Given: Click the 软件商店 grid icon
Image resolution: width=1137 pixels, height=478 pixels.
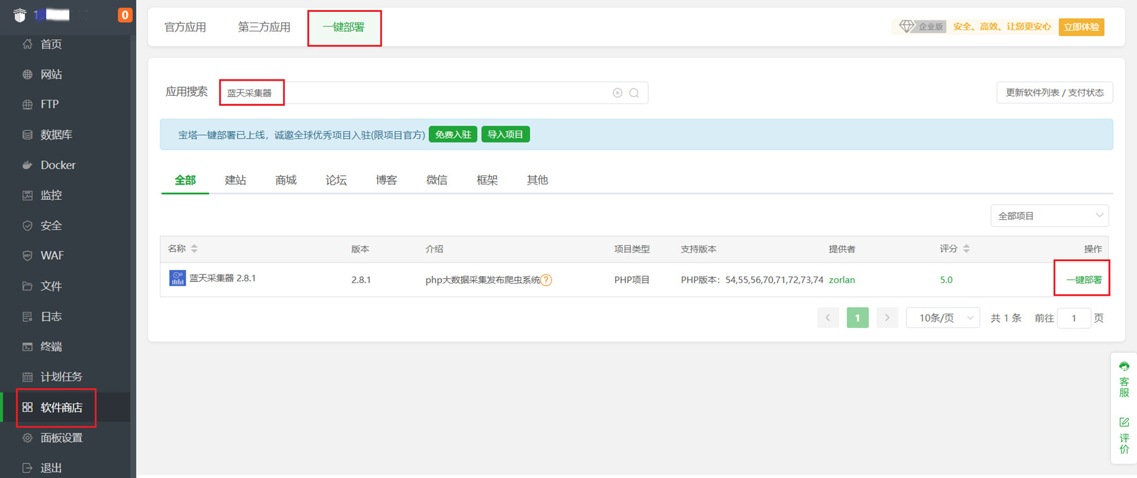Looking at the screenshot, I should [27, 407].
